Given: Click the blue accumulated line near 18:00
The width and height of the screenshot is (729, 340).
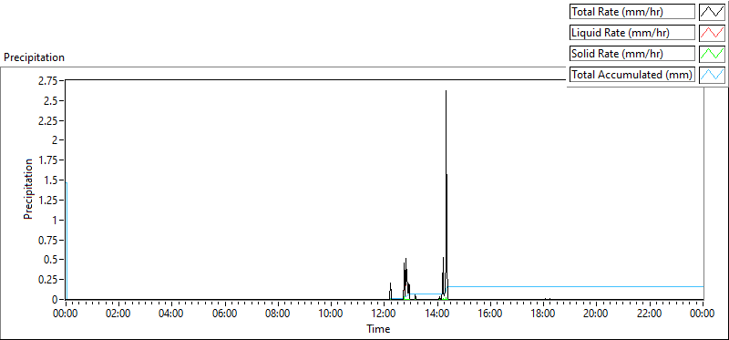Looking at the screenshot, I should pyautogui.click(x=543, y=286).
